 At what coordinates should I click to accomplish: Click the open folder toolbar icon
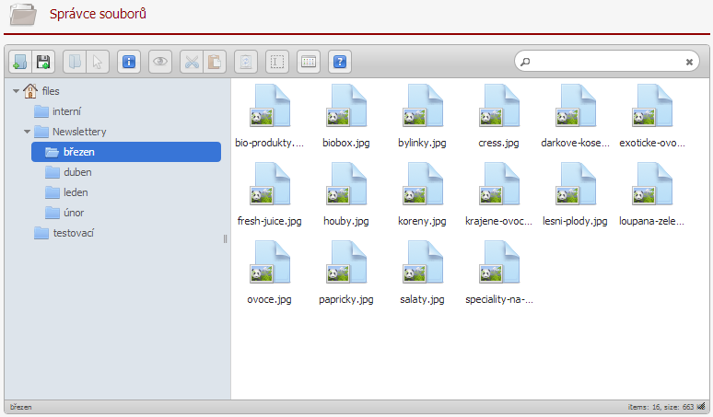[x=74, y=62]
